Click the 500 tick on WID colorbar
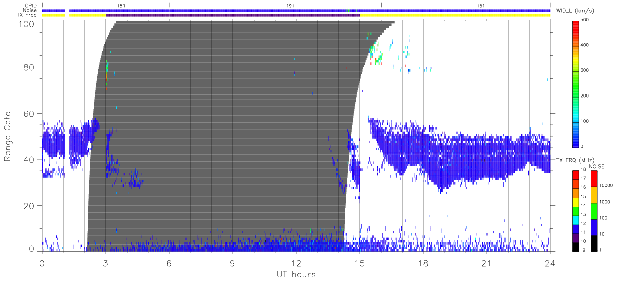Image resolution: width=619 pixels, height=285 pixels. 584,20
